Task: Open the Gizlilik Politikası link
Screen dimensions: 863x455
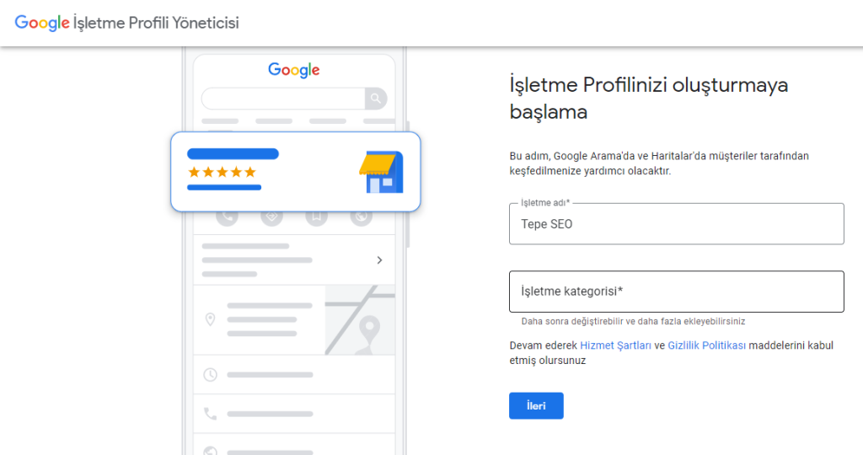Action: [707, 345]
